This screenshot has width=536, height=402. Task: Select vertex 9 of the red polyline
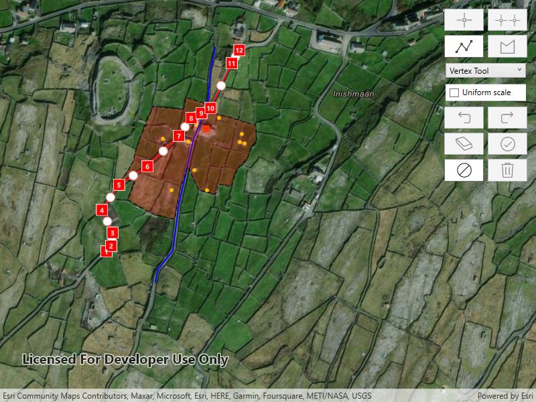201,113
